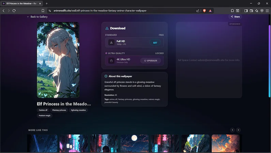271x153 pixels.
Task: Click the wallpaper title Elf Princess in the Meado...
Action: coord(64,104)
